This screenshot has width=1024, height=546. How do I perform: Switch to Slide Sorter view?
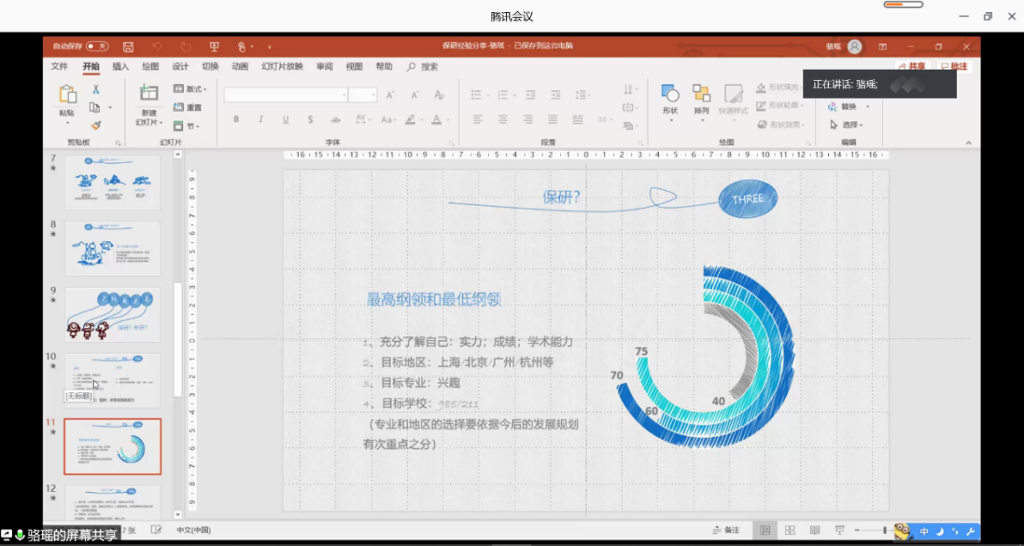[x=789, y=531]
